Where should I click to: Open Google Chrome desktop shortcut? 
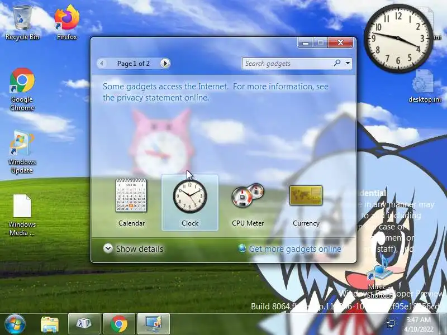click(x=22, y=90)
